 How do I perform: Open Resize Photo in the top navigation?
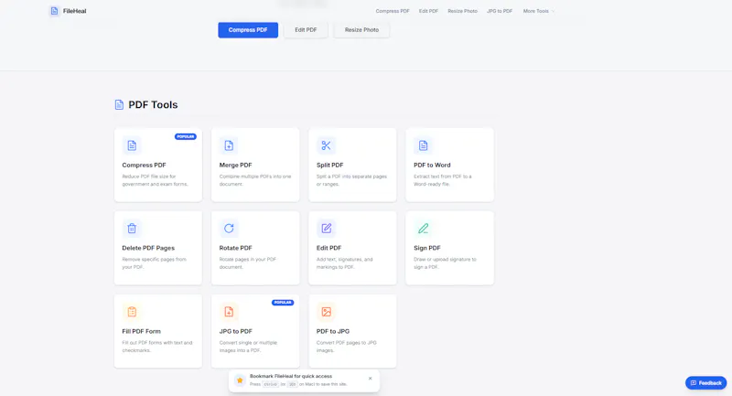pos(463,11)
